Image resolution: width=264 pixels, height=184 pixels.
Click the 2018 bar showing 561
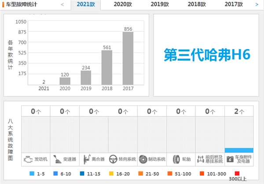107,67
